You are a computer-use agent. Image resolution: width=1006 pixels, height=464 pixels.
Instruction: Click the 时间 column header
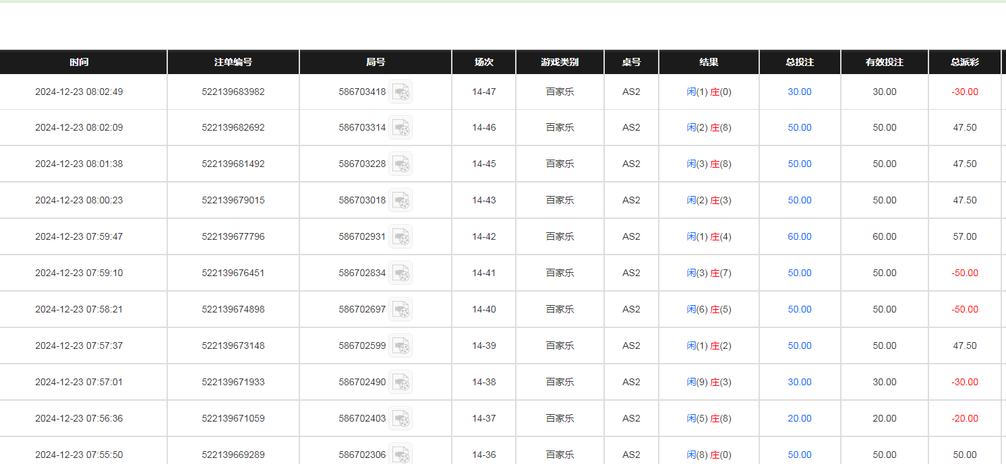[x=79, y=62]
